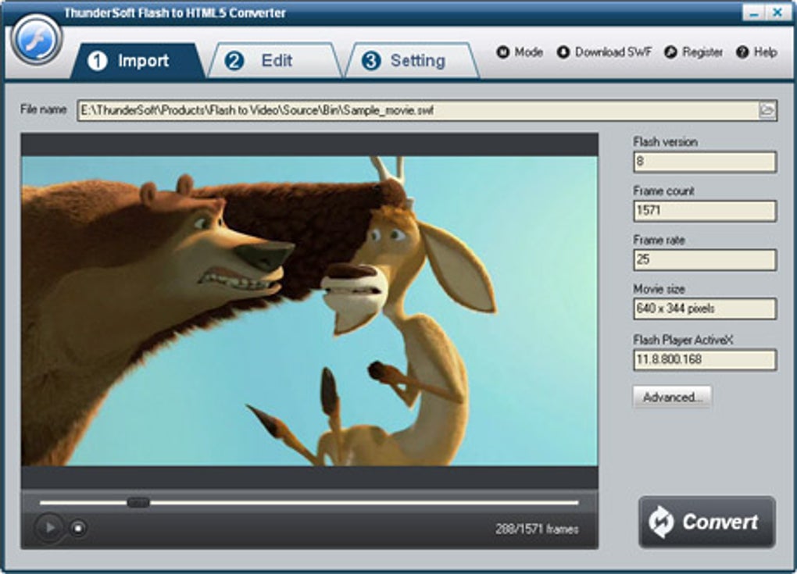Click the "Frame rate" label
This screenshot has width=797, height=574.
[x=659, y=241]
